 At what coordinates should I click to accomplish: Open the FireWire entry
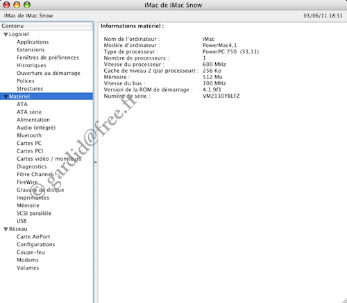(x=27, y=182)
